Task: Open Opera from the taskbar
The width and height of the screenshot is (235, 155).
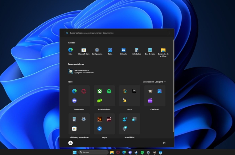Action: click(118, 152)
